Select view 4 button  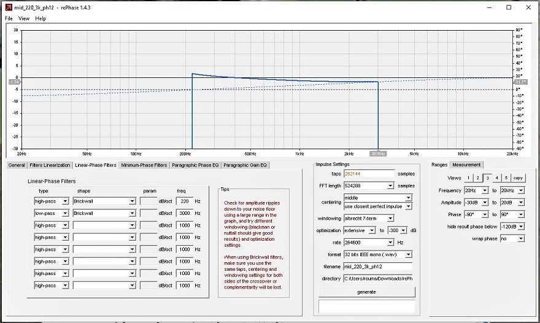[x=496, y=178]
